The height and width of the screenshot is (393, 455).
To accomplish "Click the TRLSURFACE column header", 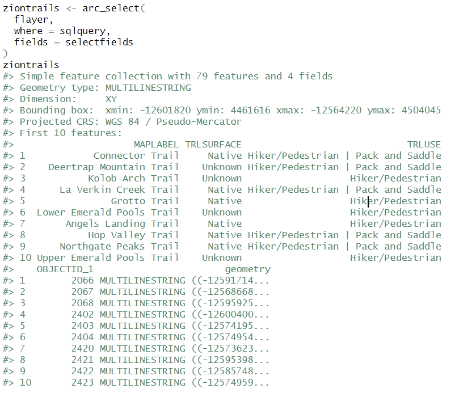I will coord(213,145).
